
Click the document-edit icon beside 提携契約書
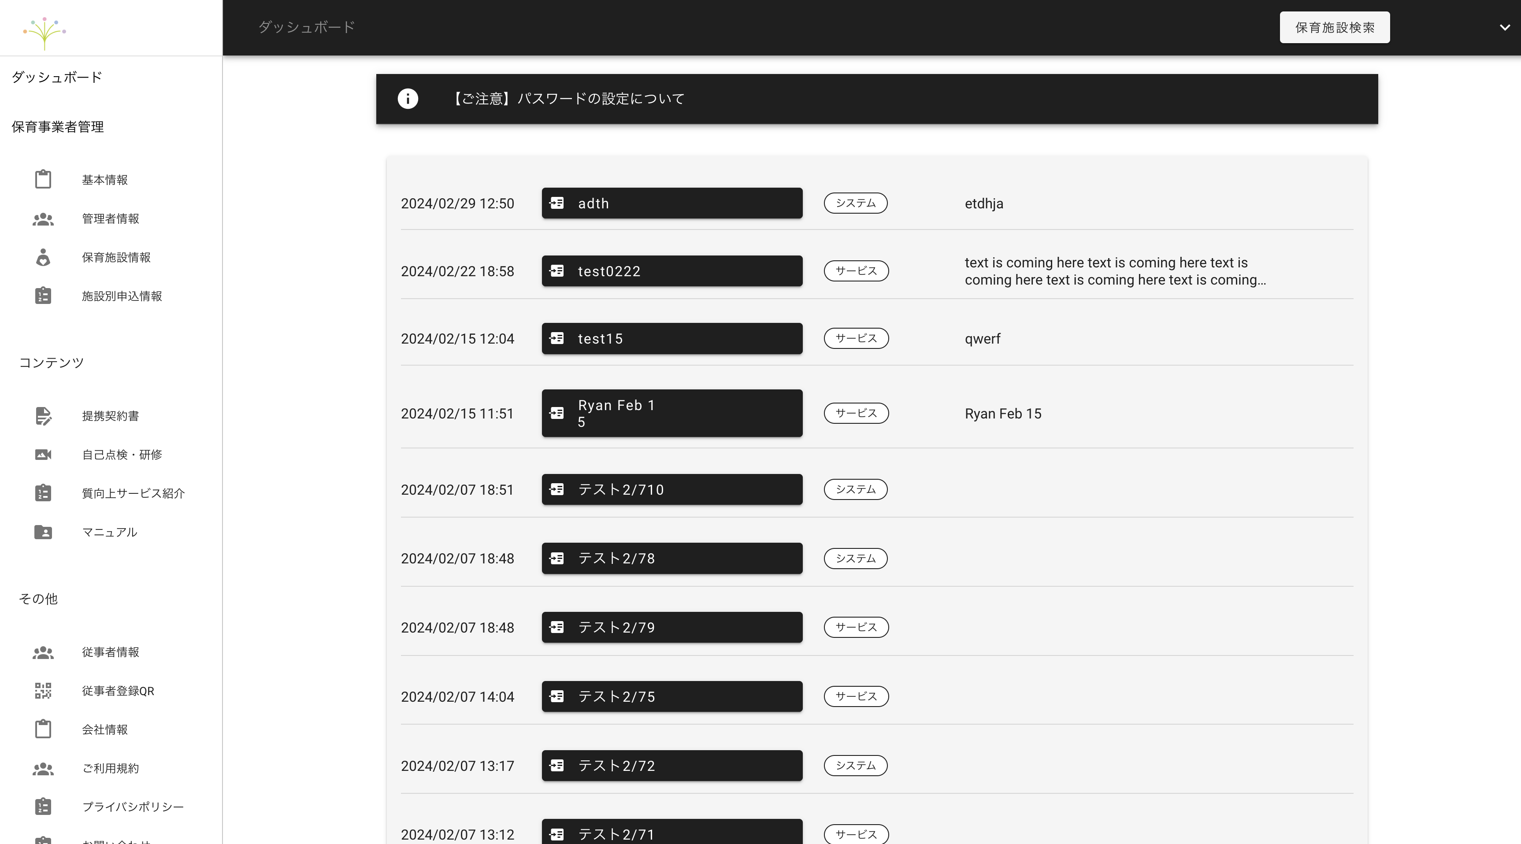point(43,416)
